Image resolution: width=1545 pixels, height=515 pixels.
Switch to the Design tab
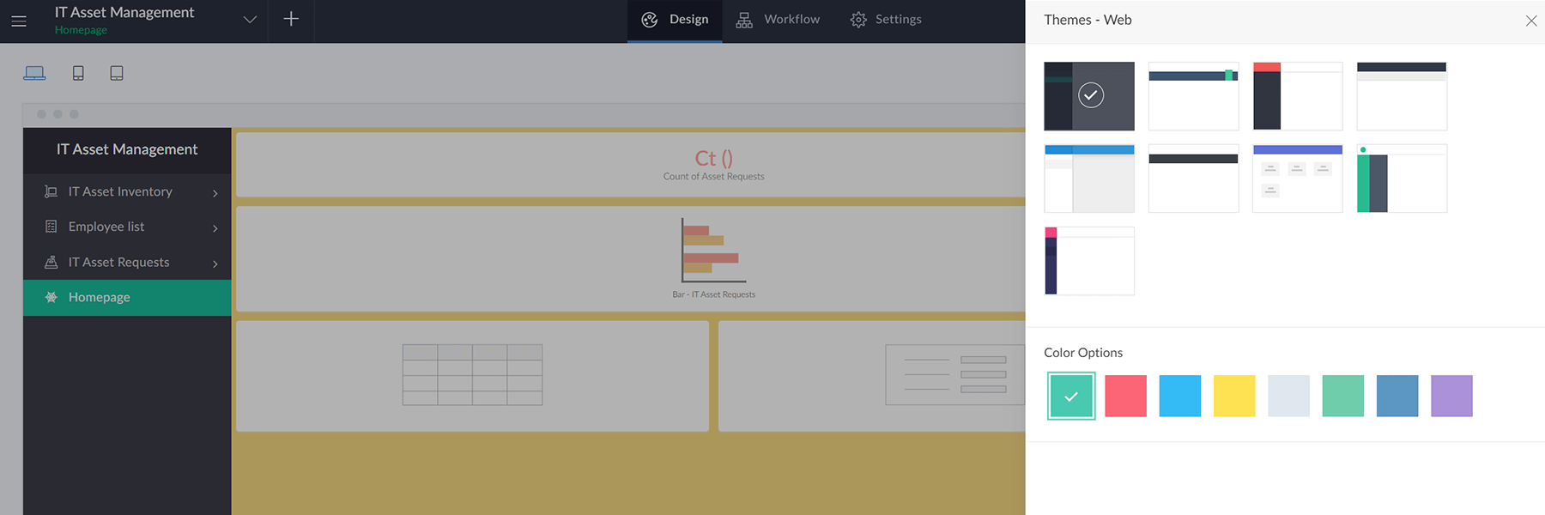[675, 20]
